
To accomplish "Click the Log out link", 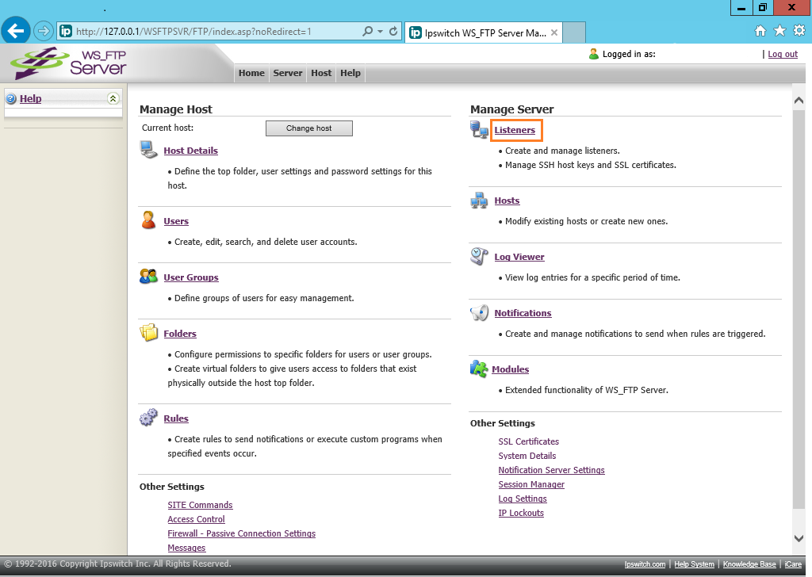I will [783, 54].
